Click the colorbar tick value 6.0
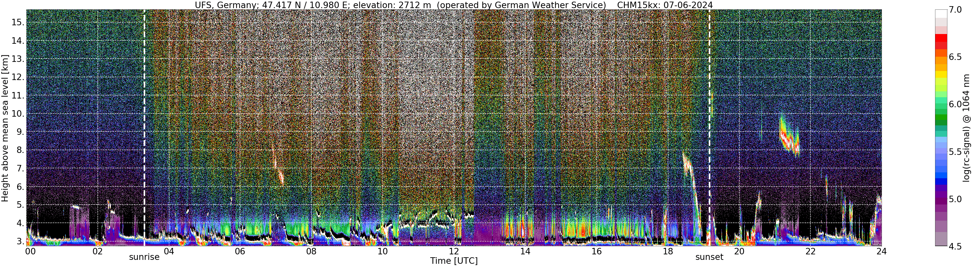 tap(955, 104)
